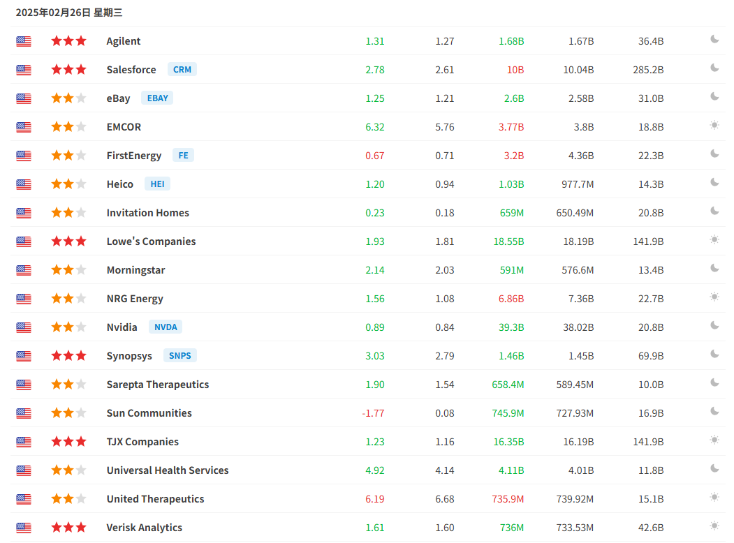Open the Morningstar company link
This screenshot has height=543, width=734.
pos(135,270)
